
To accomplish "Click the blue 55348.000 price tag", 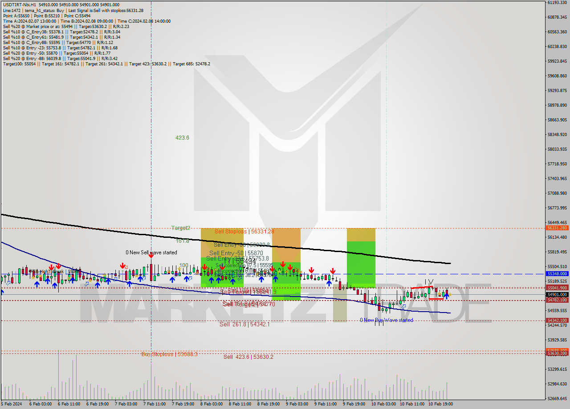I will point(557,274).
